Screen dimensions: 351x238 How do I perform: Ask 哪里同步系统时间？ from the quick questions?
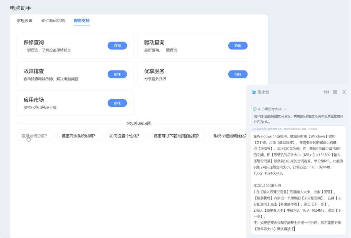pos(79,136)
